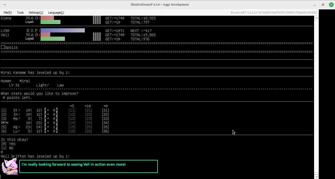The image size is (335, 179).
Task: Click Veil's red MAG progress bar
Action: pyautogui.click(x=45, y=35)
